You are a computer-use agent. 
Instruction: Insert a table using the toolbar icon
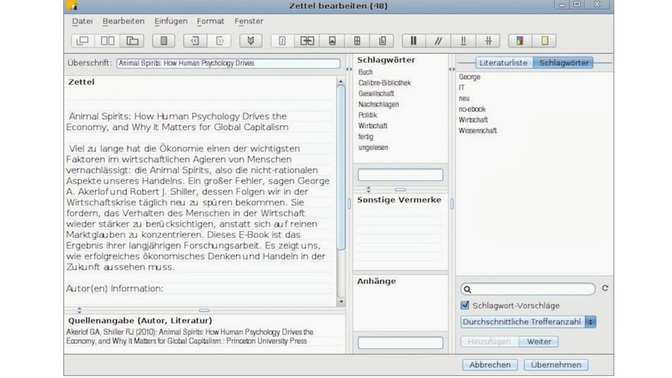tap(358, 40)
